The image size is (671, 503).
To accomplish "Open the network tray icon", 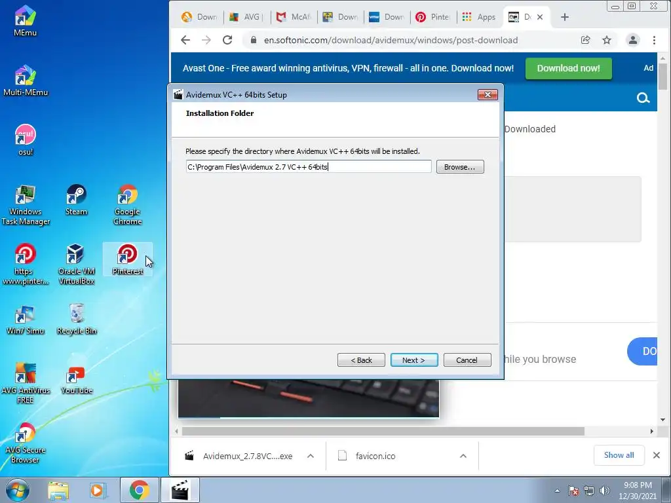I will coord(589,491).
